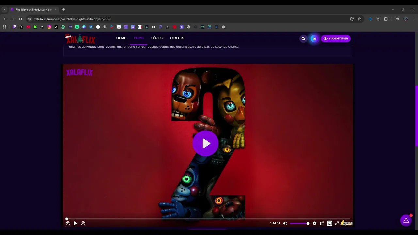Reload the page

pos(20,19)
